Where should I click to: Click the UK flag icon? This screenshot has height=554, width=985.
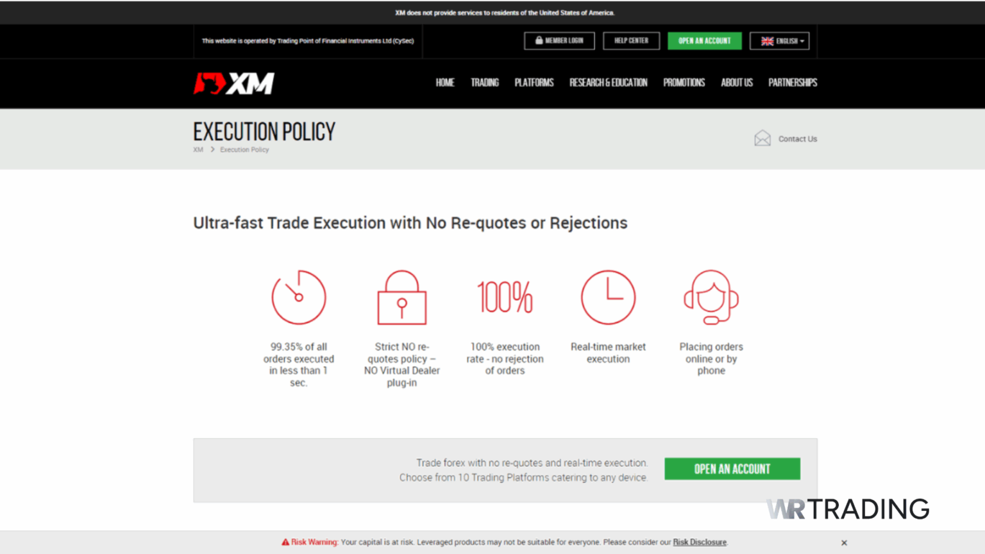pyautogui.click(x=767, y=41)
